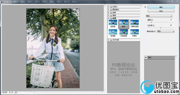Click the preview vertical scrollbar up arrow
Image resolution: width=180 pixels, height=95 pixels.
pyautogui.click(x=105, y=7)
